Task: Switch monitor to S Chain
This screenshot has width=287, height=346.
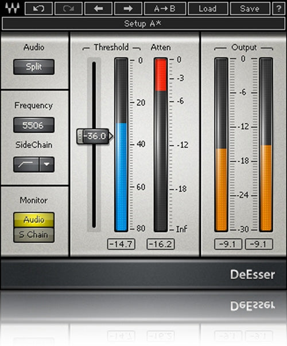Action: tap(34, 235)
